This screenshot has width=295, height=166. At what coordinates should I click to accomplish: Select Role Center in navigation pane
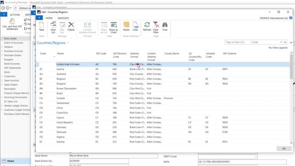10,38
